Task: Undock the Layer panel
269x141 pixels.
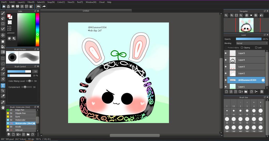Action: [x=265, y=35]
